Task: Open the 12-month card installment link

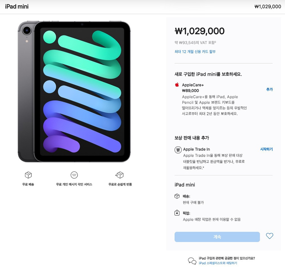Action: (x=195, y=52)
